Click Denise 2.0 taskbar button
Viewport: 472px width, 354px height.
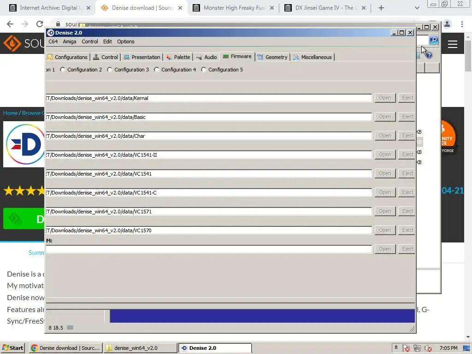(x=215, y=348)
